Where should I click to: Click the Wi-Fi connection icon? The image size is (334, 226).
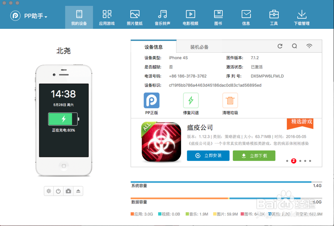click(309, 46)
